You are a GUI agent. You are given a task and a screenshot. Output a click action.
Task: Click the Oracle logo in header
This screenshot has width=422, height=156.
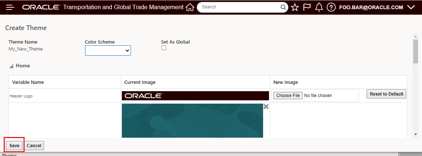click(x=41, y=7)
